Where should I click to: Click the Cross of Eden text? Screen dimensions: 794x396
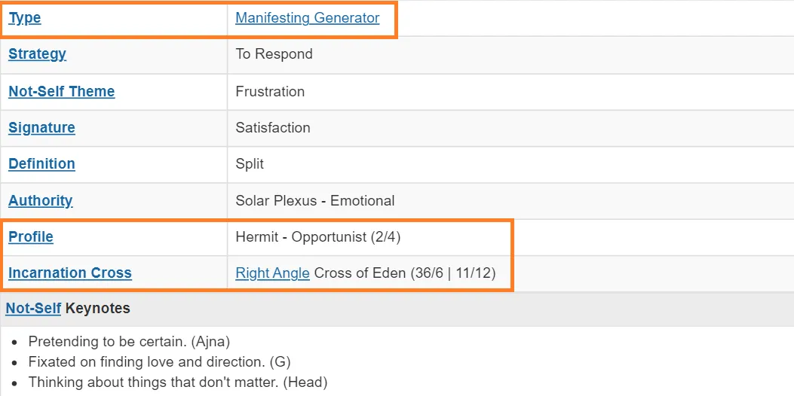360,273
